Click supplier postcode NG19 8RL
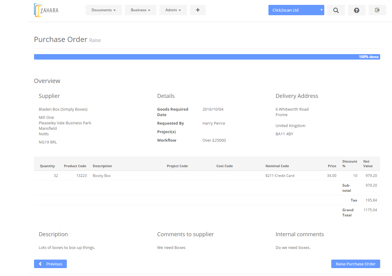Image resolution: width=392 pixels, height=276 pixels. click(x=48, y=142)
